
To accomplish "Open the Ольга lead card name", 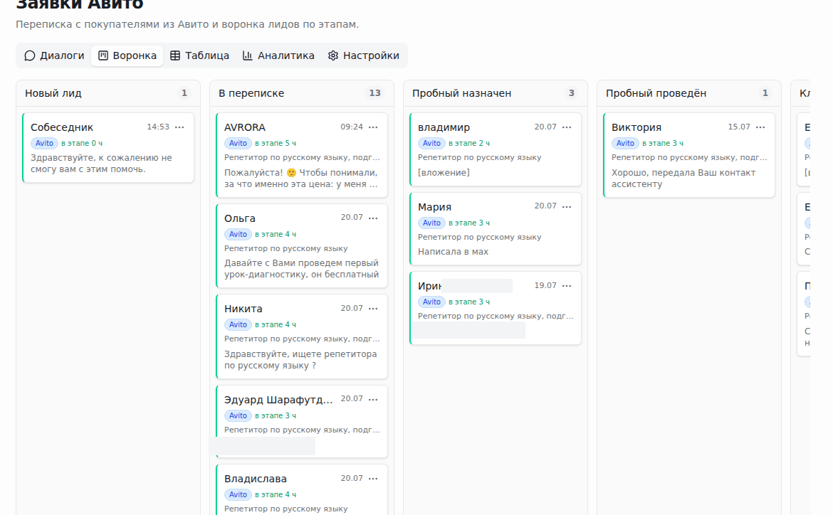I will 240,218.
